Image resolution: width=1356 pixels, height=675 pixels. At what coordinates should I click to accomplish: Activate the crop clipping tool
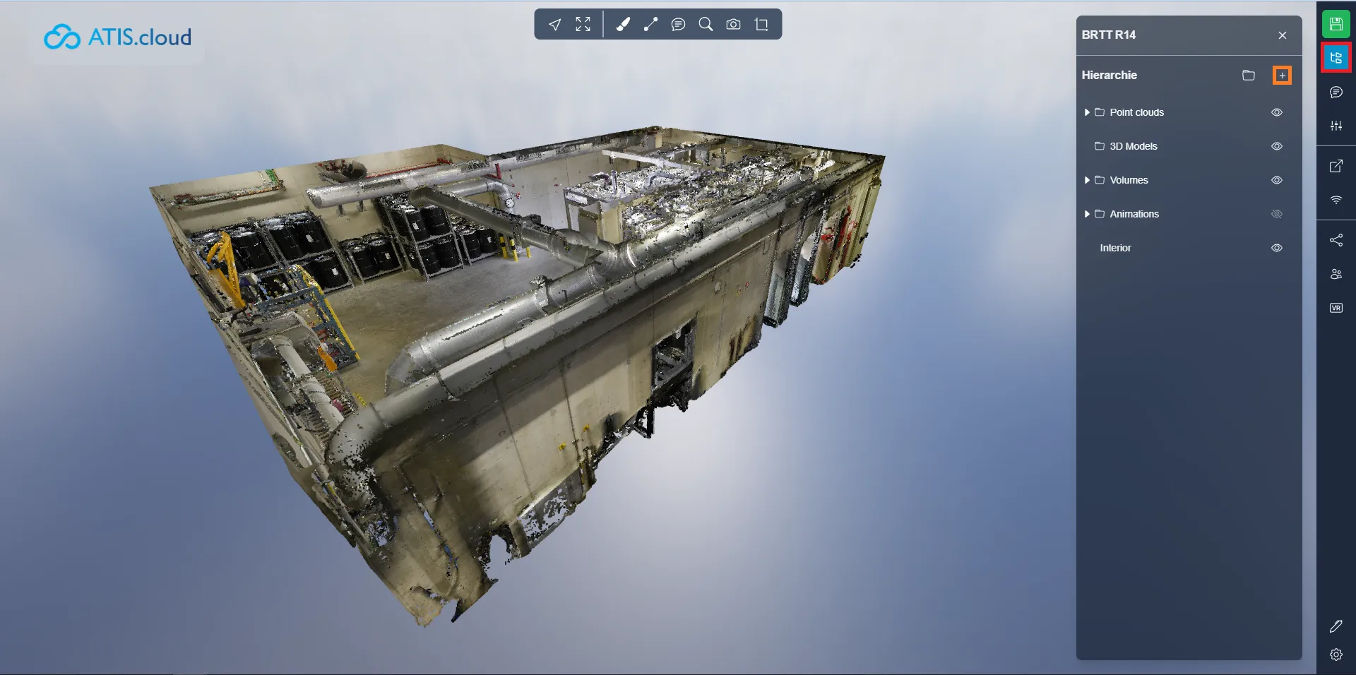click(x=761, y=25)
